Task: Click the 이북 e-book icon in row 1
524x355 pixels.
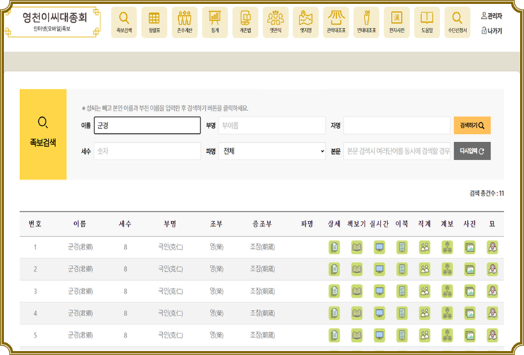Action: (402, 248)
